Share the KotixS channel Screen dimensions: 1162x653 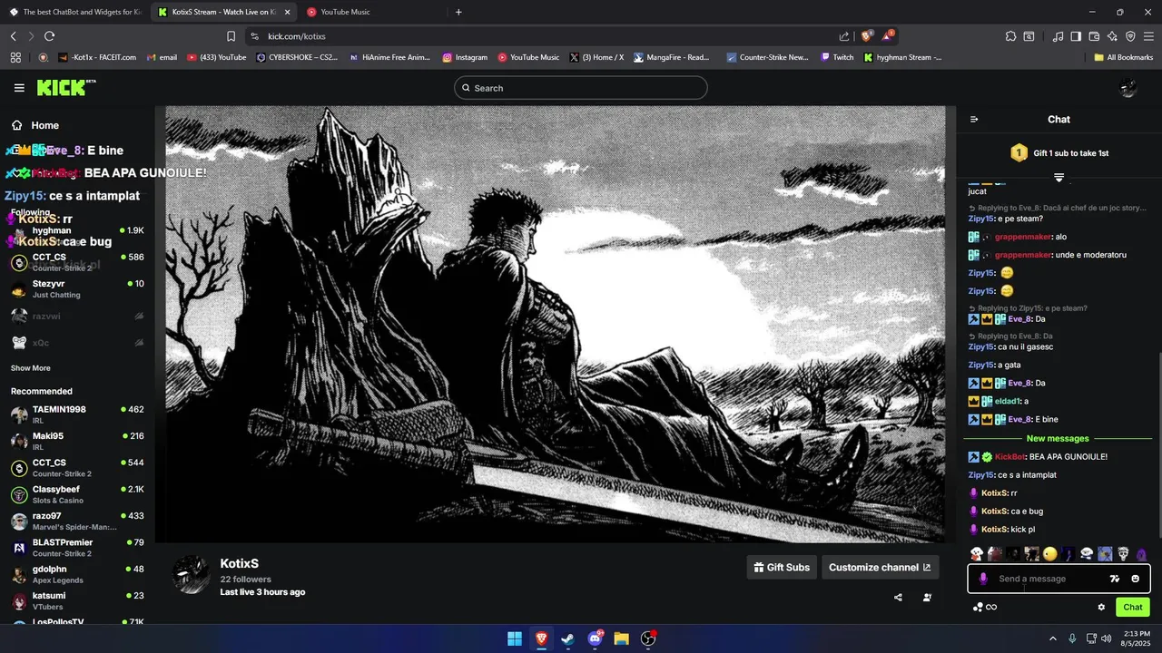tap(898, 598)
